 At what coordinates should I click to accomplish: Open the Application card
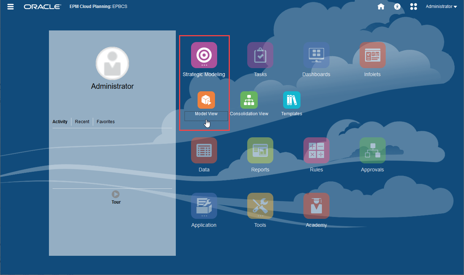[x=204, y=206]
